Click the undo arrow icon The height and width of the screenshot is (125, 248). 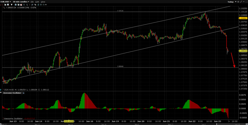[33, 5]
